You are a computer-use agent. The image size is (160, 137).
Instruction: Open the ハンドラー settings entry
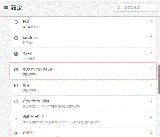click(83, 132)
